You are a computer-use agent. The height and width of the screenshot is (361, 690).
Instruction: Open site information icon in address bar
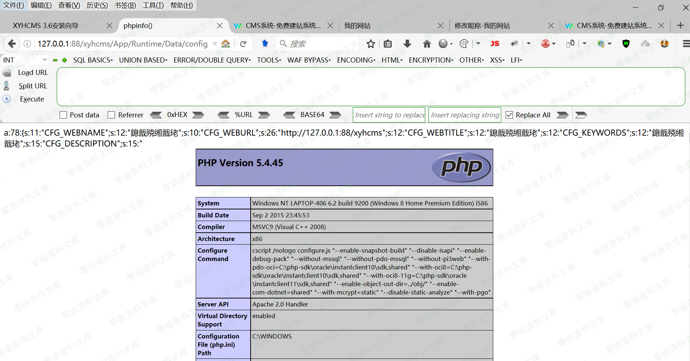pos(27,44)
